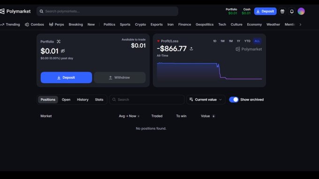Select the ALL time range
The image size is (319, 179).
[x=257, y=41]
